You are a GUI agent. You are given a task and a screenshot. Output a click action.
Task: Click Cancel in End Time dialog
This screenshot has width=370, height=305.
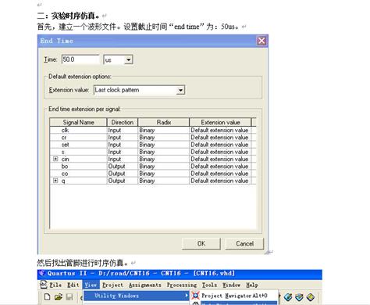244,243
